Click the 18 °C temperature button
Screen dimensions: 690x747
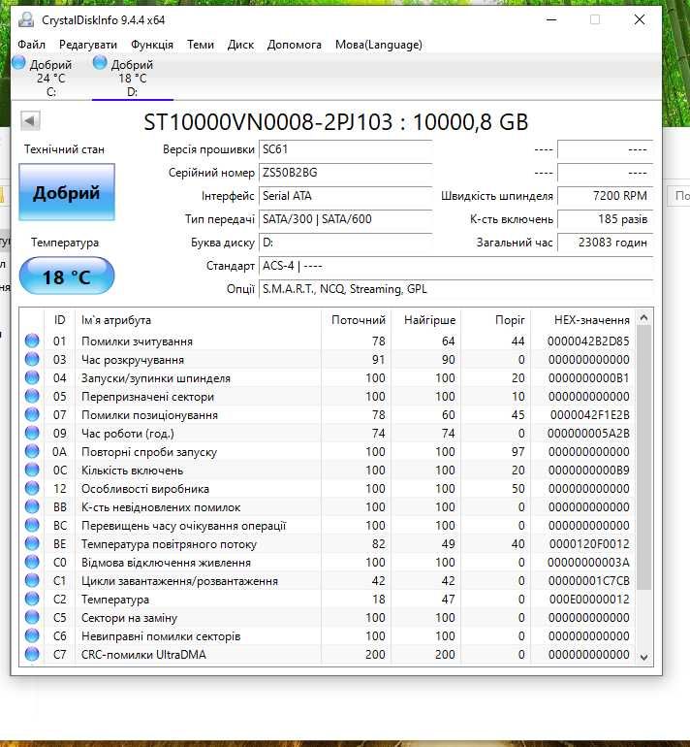(x=67, y=276)
